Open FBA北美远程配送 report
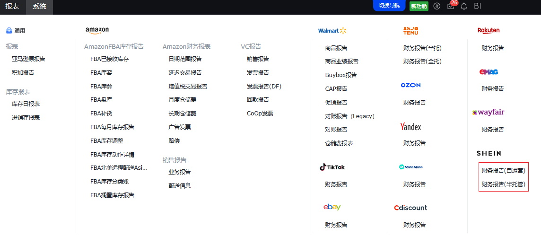Viewport: 541px width, 236px height. pyautogui.click(x=119, y=168)
